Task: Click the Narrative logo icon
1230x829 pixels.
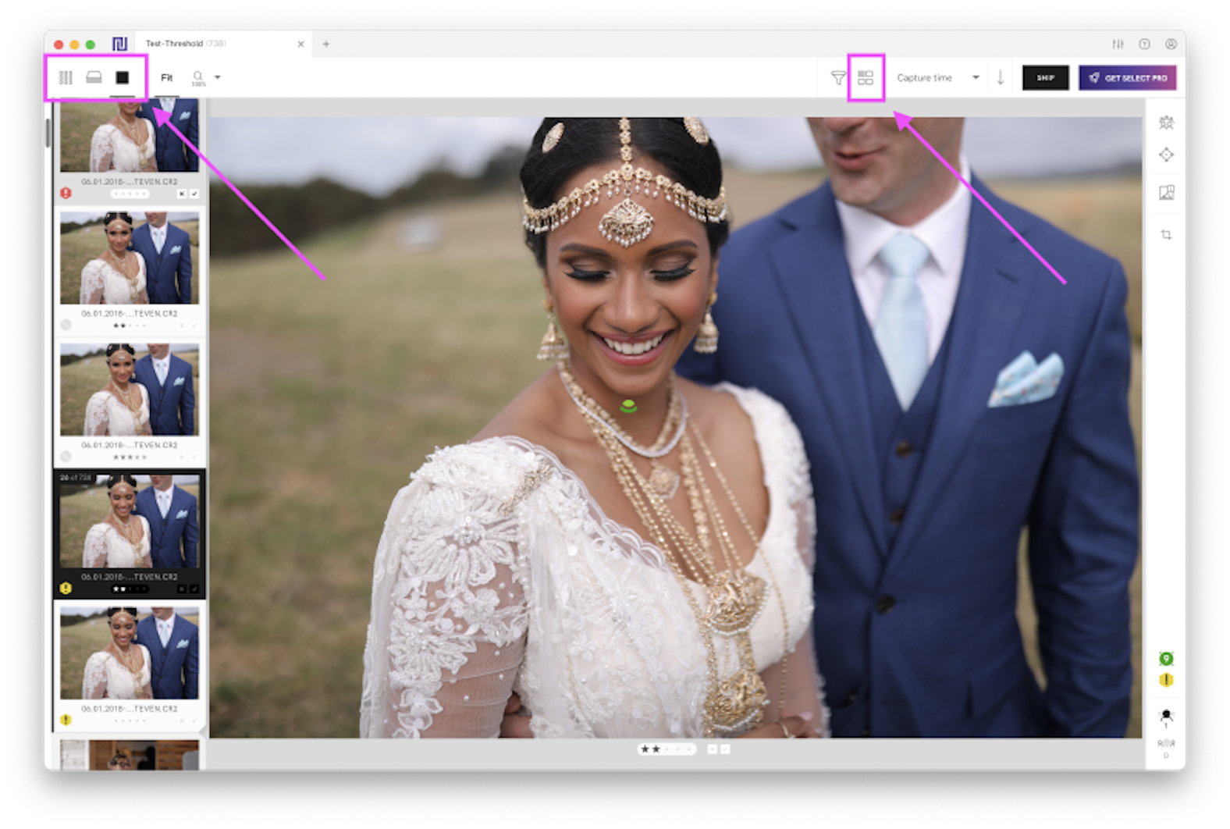Action: 119,44
